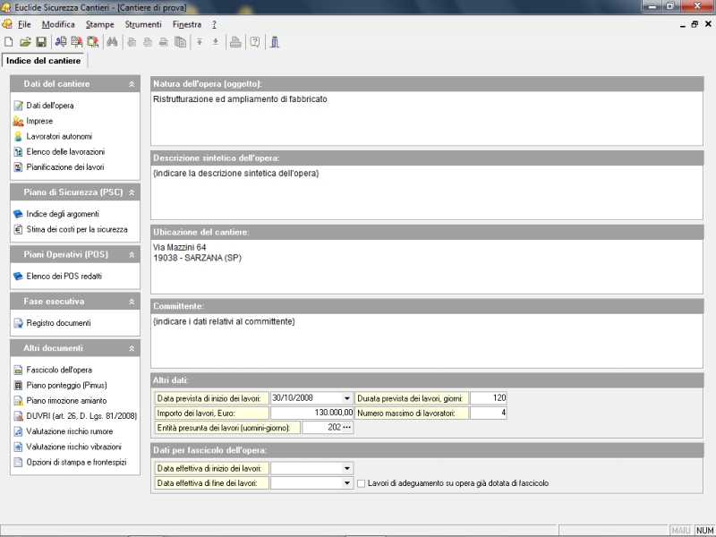Open the Stampe menu

tap(99, 24)
